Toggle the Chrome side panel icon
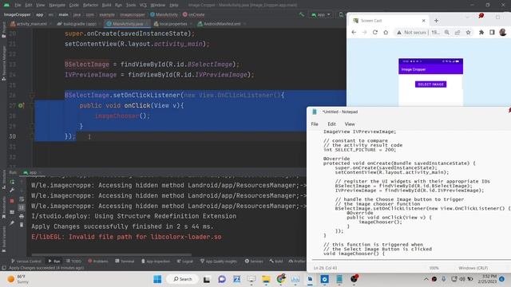Screen dimensions: 511x287 (492, 32)
